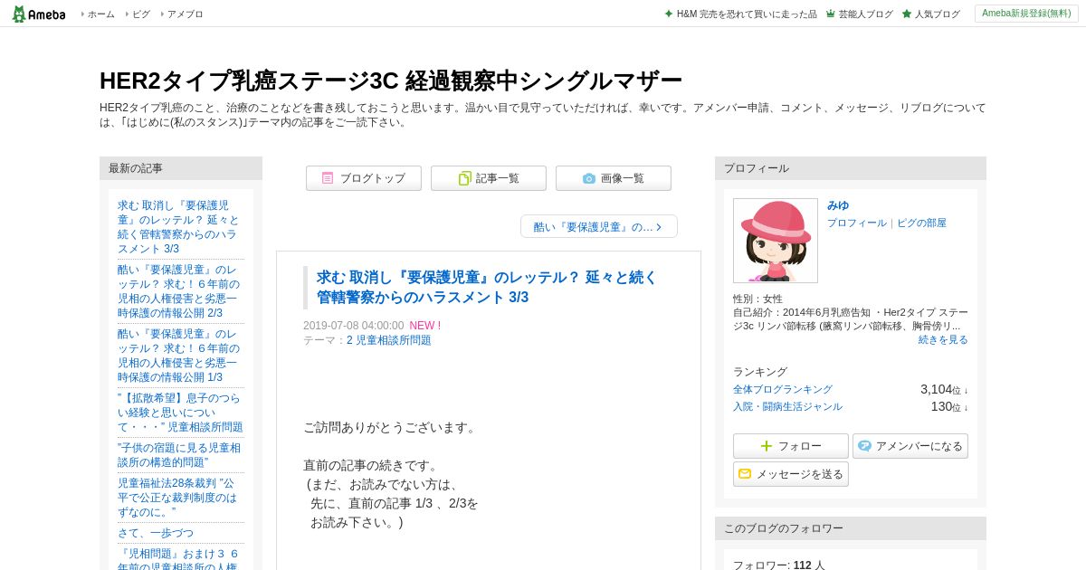The image size is (1086, 570).
Task: Go to ブログトップ tab
Action: [x=364, y=178]
